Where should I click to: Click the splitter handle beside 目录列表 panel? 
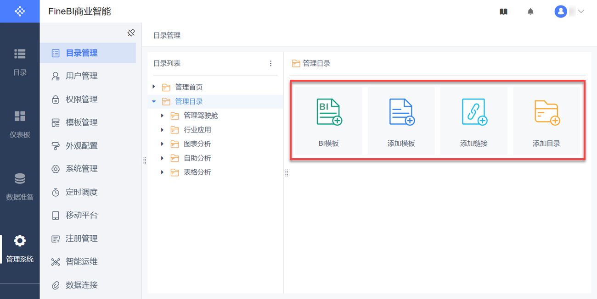[145, 161]
